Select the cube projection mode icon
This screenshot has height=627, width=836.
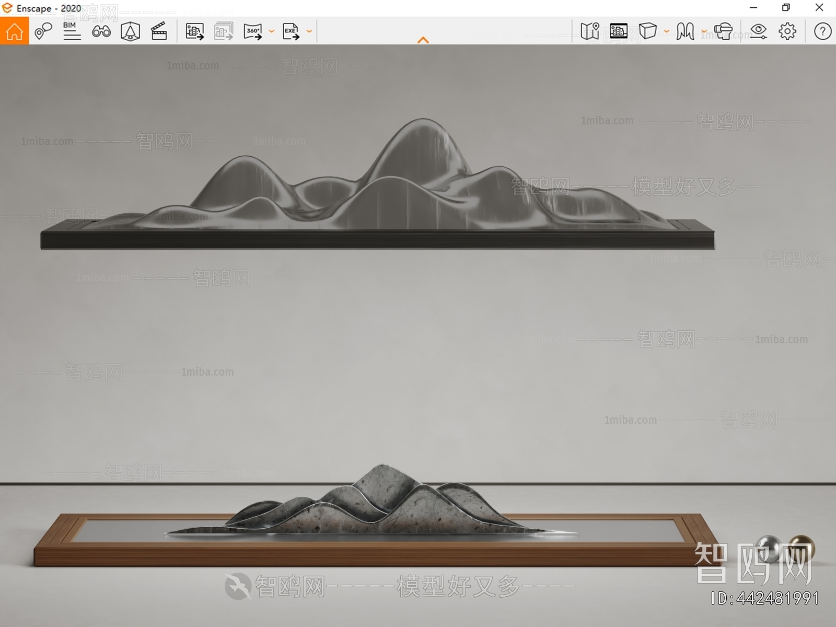[x=648, y=31]
